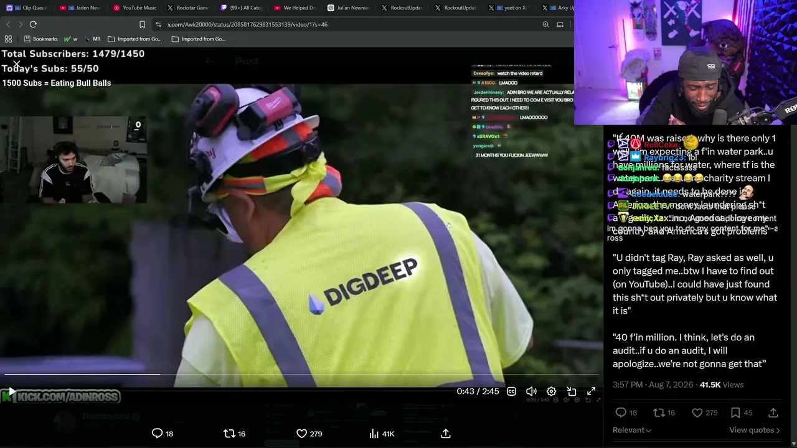Click the x.com address bar URL

pyautogui.click(x=247, y=24)
